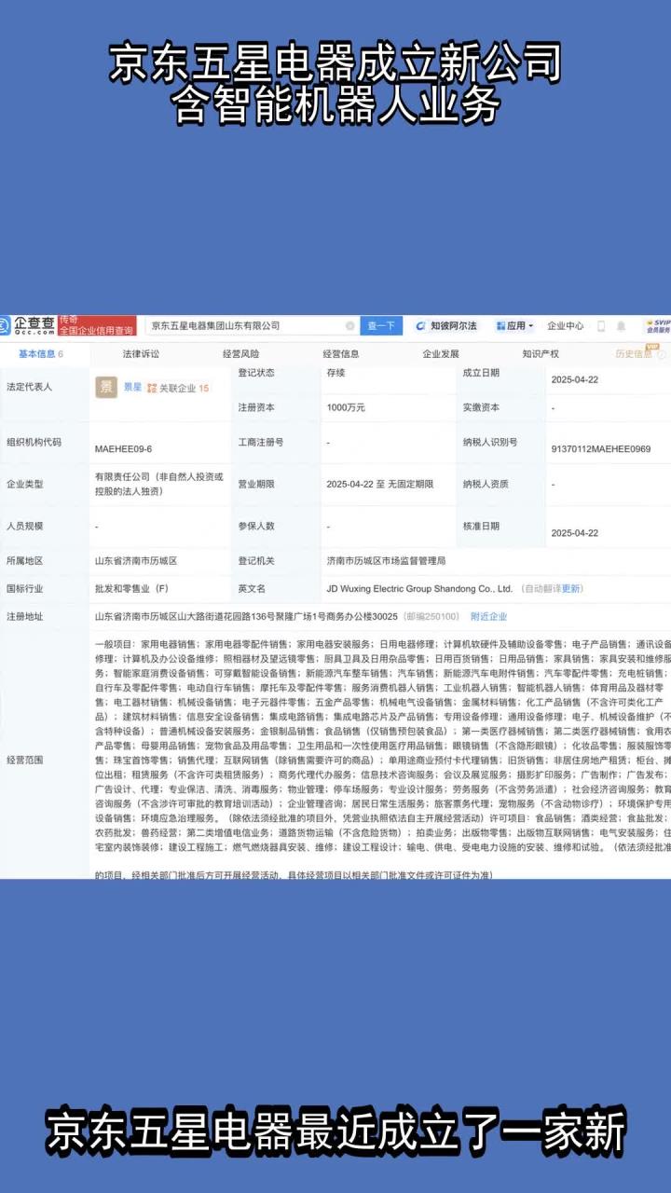Click the legal representative avatar 景
The width and height of the screenshot is (671, 1193).
click(x=106, y=387)
